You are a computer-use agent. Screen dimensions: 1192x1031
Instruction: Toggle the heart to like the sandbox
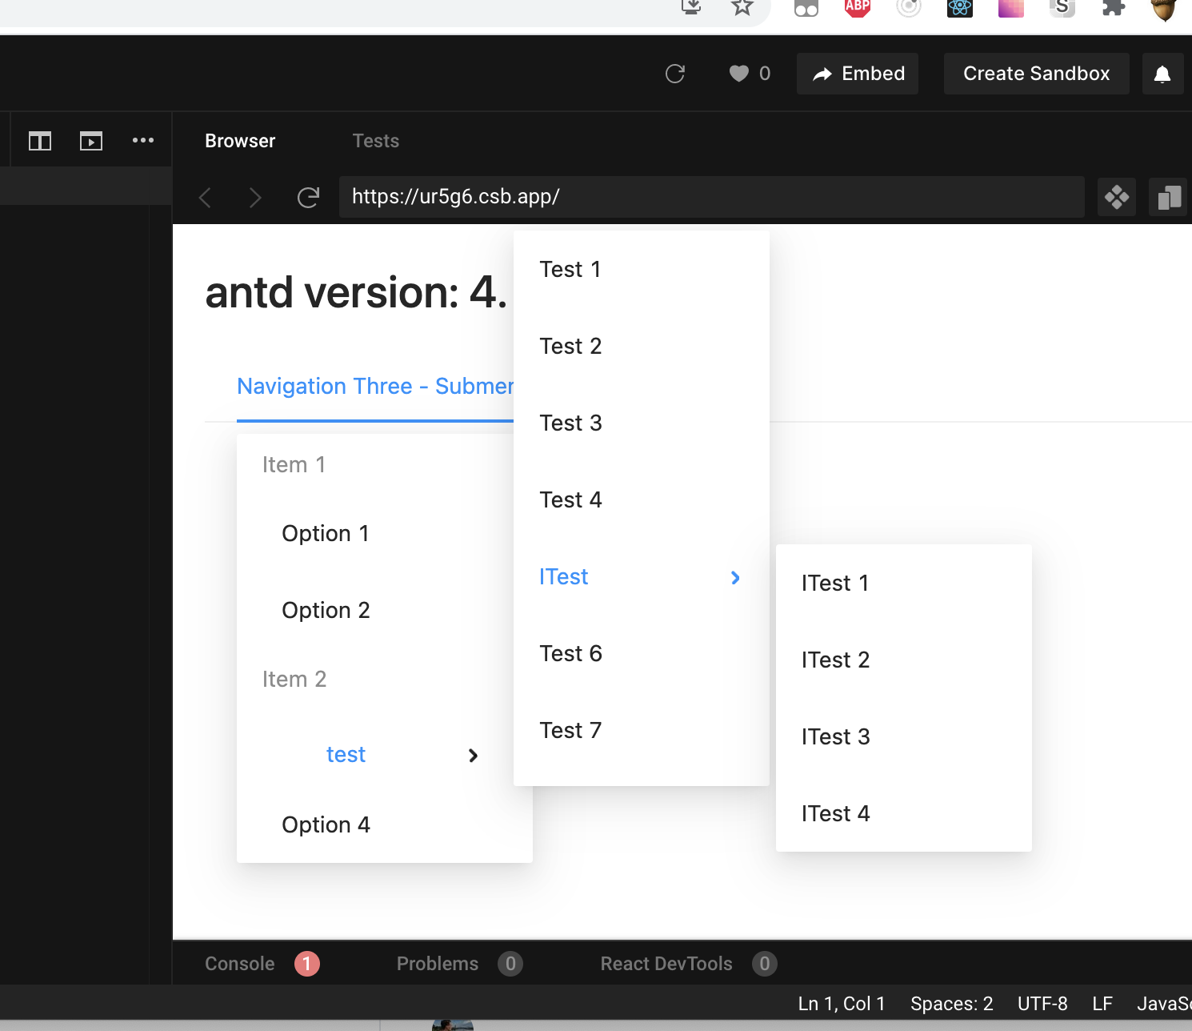click(738, 73)
